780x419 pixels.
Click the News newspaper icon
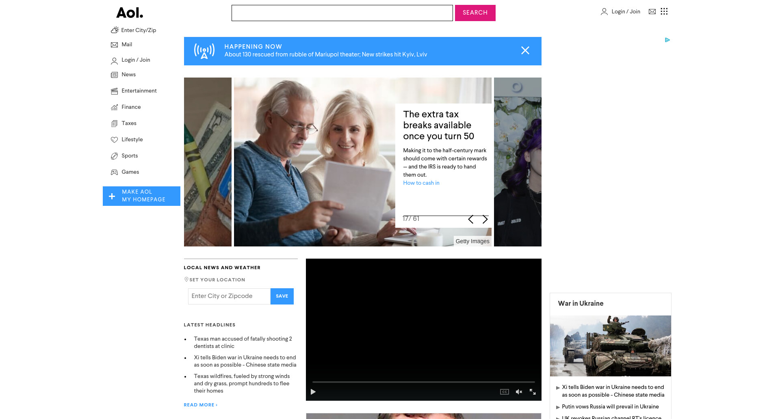[x=115, y=75]
